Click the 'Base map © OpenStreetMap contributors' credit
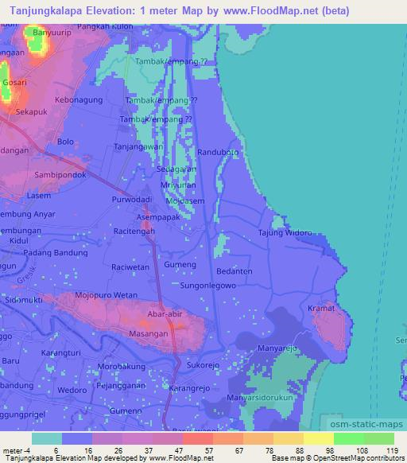Screen dimensions: 407x463 click(338, 458)
